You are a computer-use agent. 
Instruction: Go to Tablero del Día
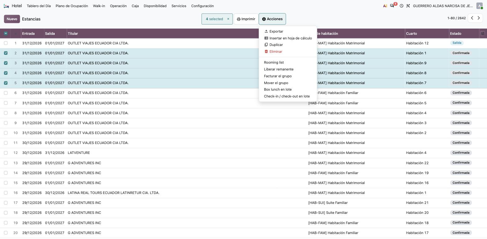[x=39, y=6]
